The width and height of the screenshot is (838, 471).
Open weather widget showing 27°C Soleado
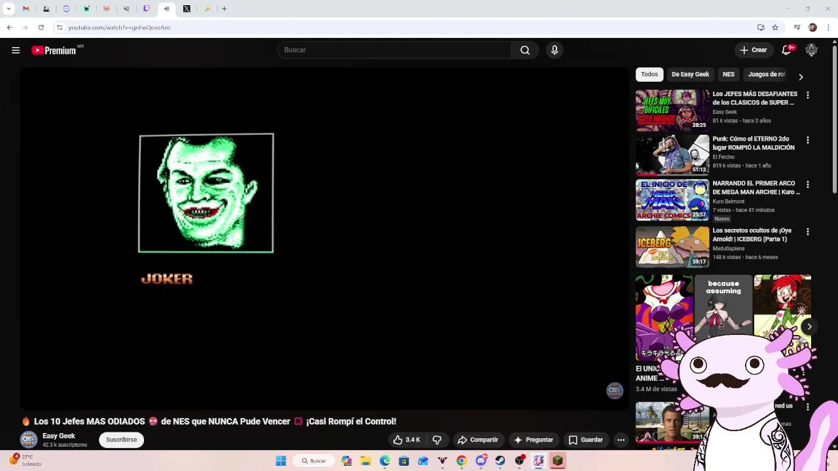click(x=24, y=461)
